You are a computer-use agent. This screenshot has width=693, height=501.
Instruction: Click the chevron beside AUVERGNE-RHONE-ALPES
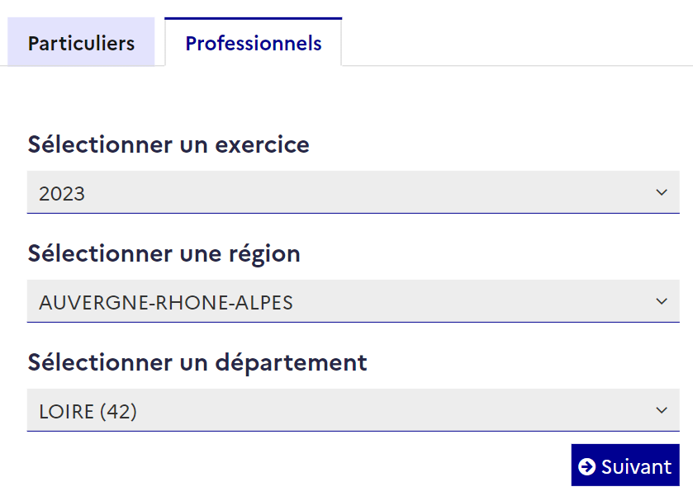(x=661, y=301)
